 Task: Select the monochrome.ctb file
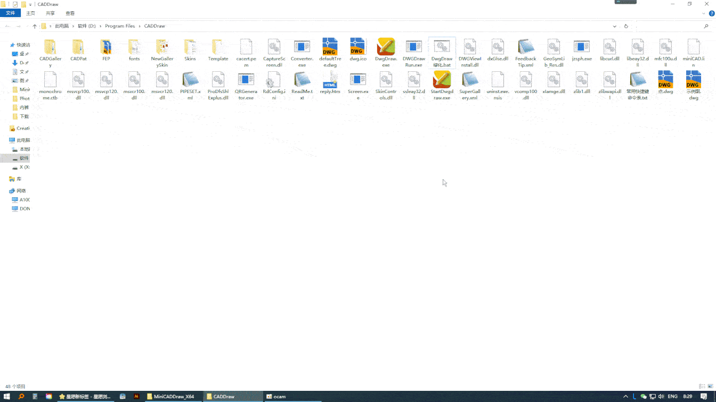pos(50,86)
